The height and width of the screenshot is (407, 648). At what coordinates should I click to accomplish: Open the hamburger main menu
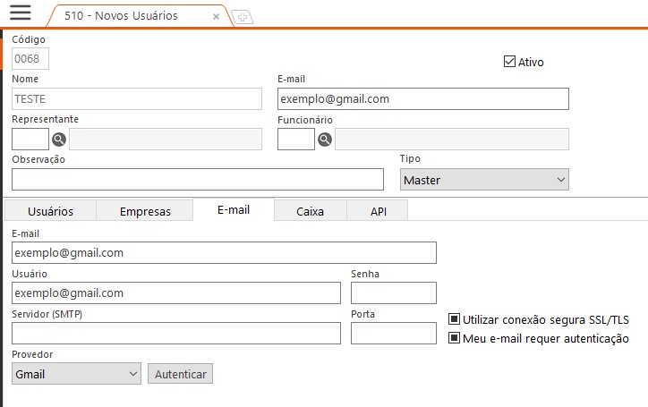[19, 13]
